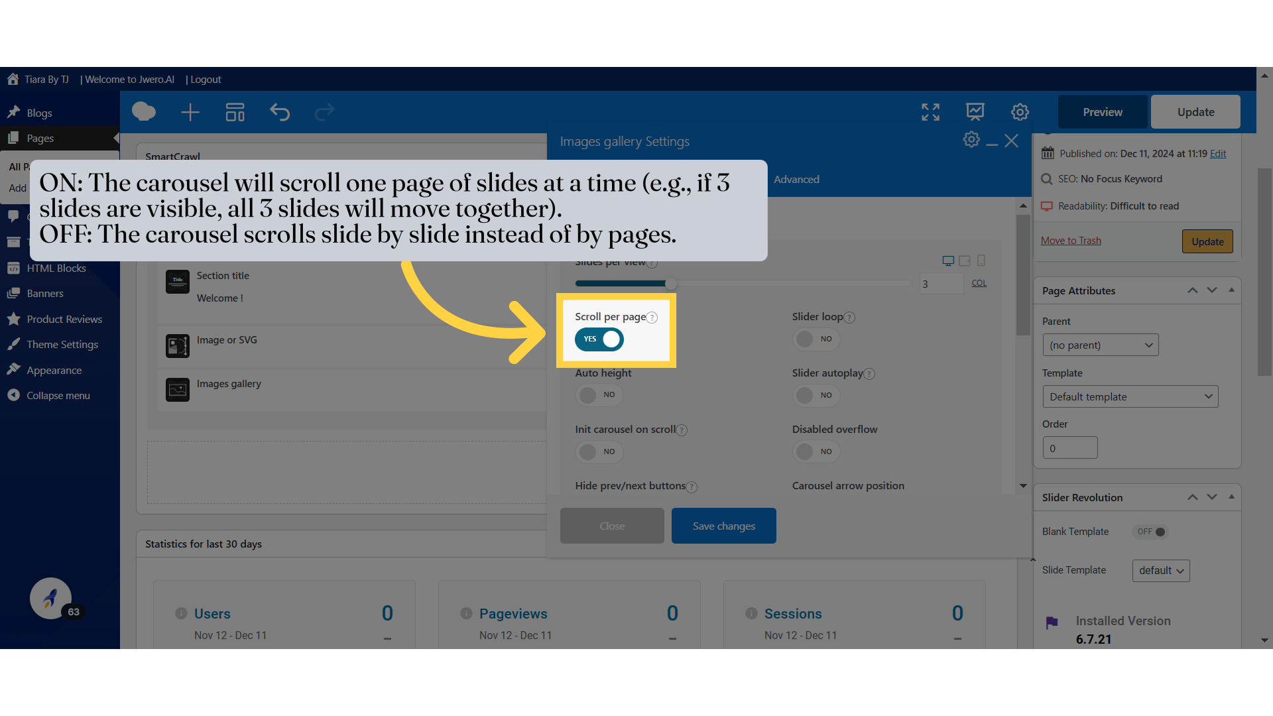Click the Order number input field
Viewport: 1273px width, 716px height.
pos(1069,447)
